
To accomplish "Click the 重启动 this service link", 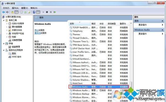I will coord(37,33).
